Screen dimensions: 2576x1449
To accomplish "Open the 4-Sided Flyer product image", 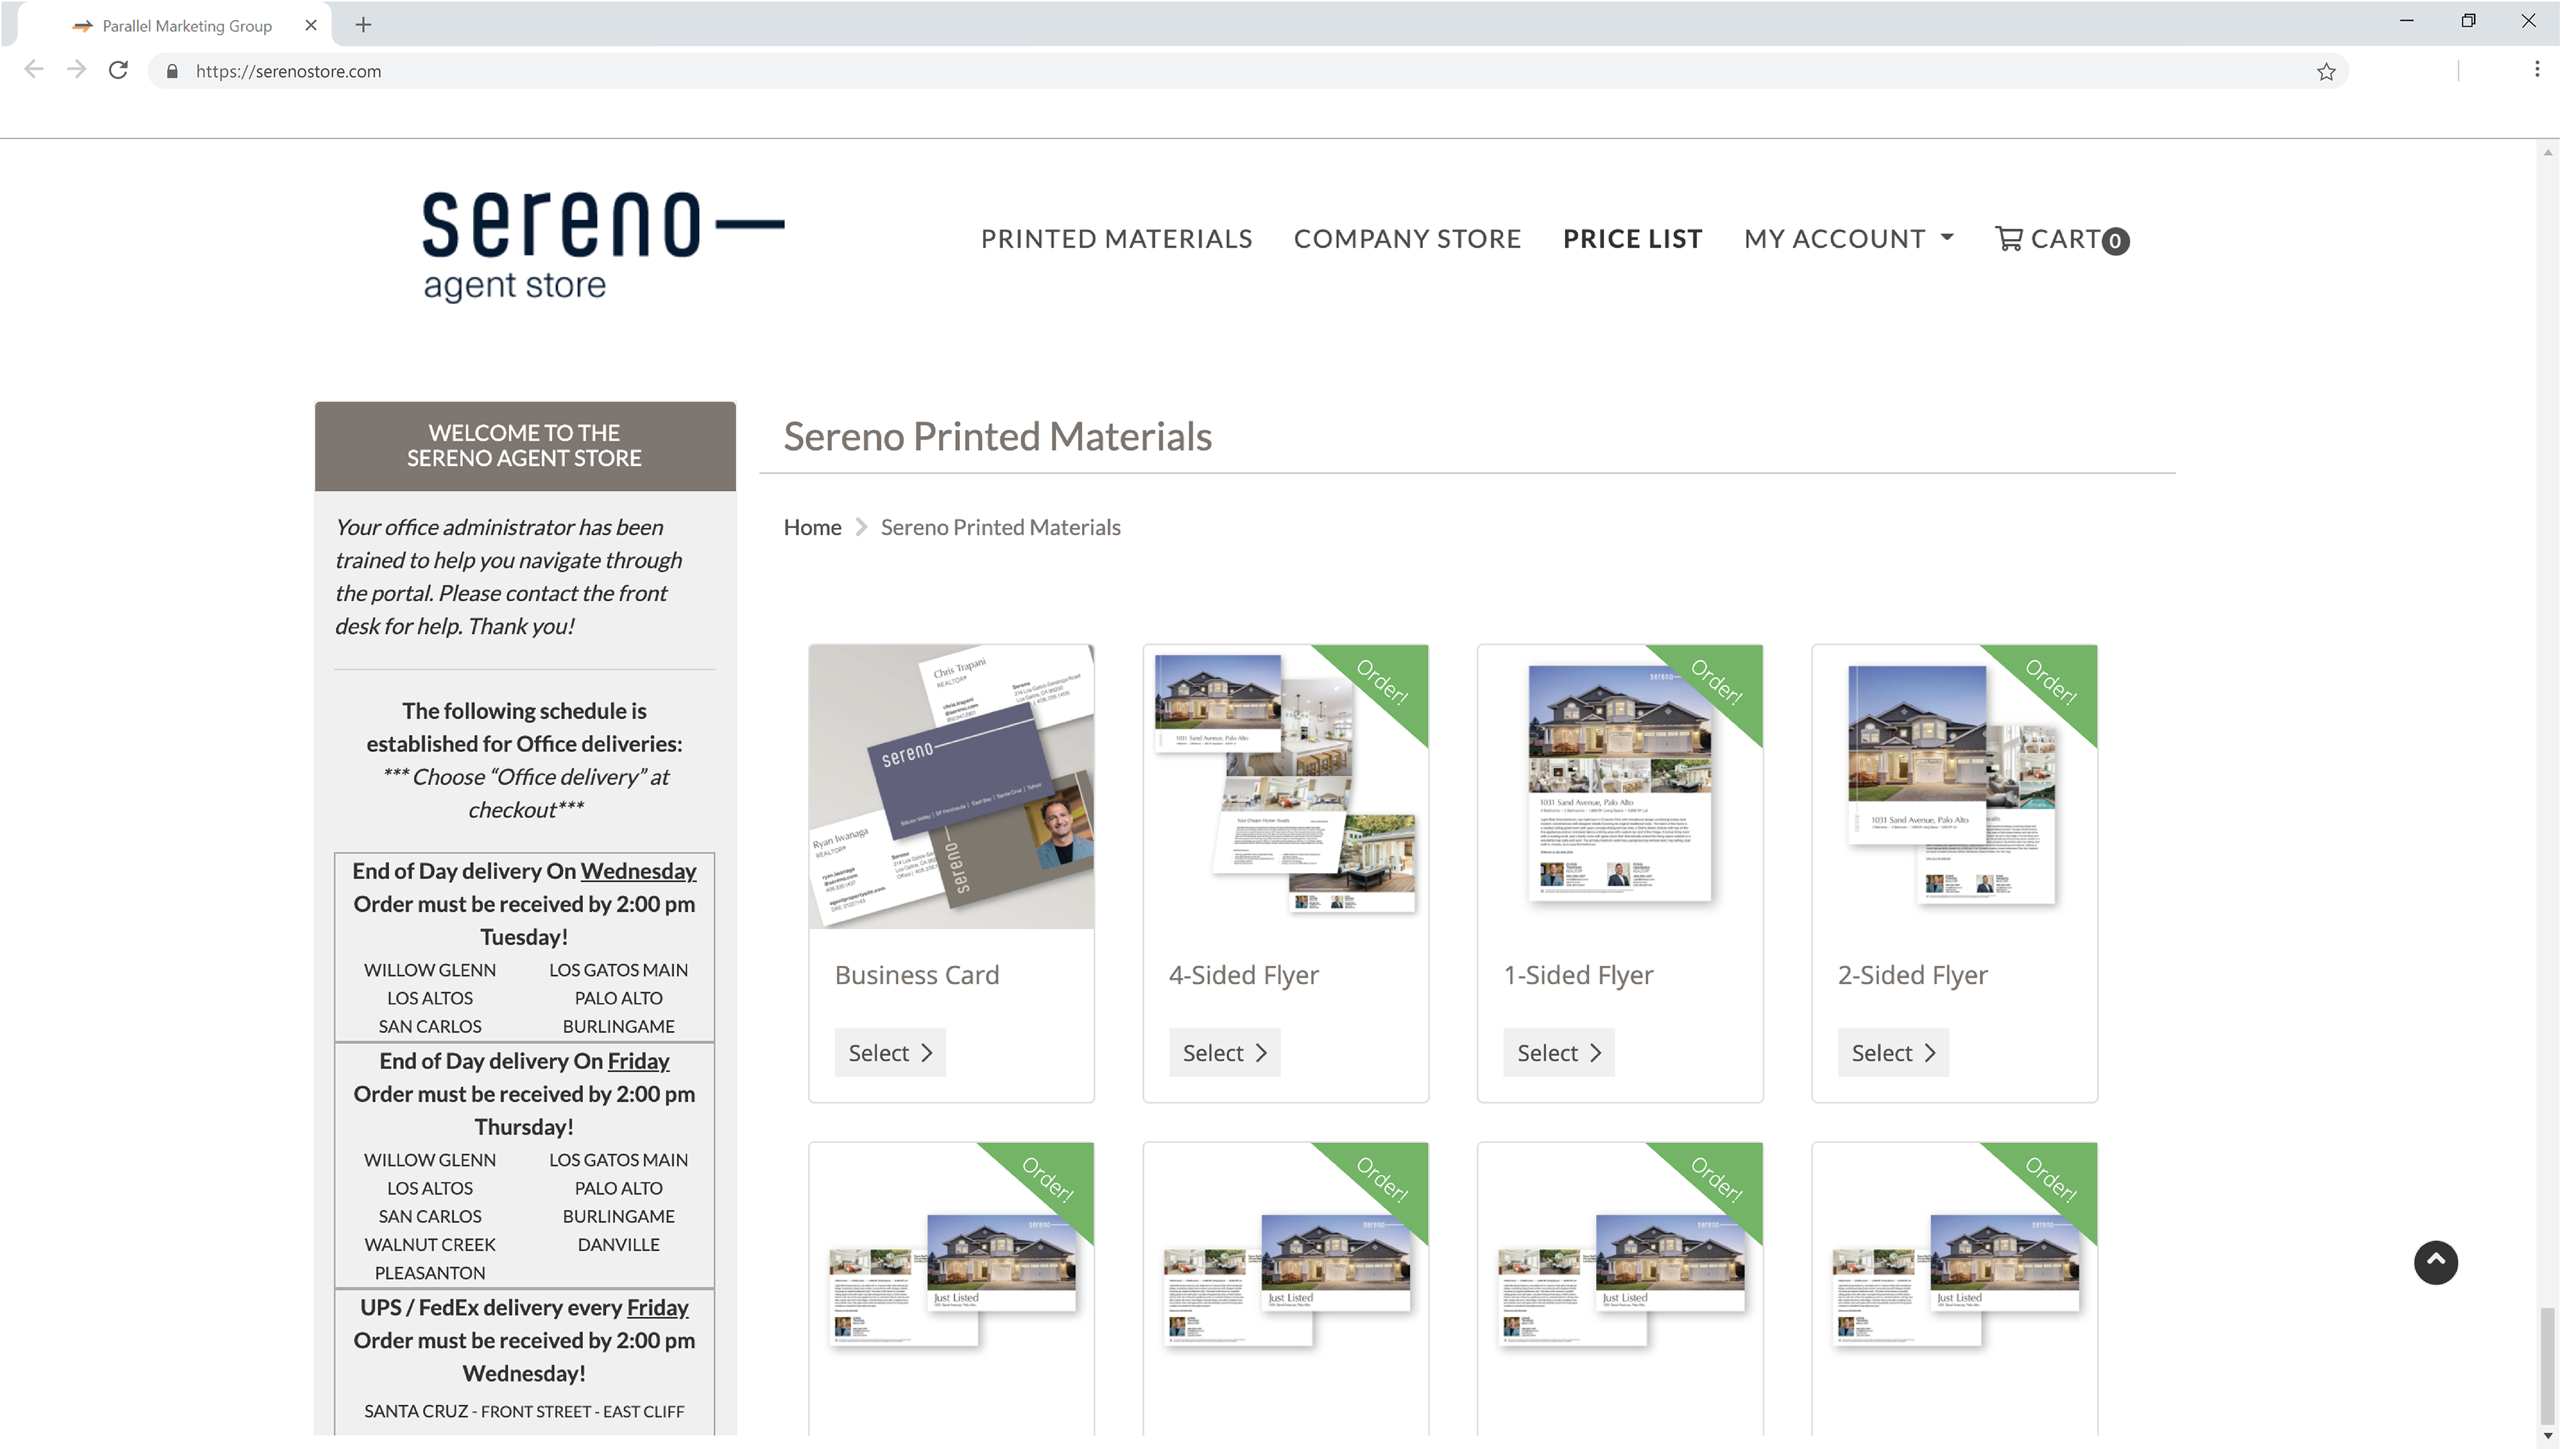I will click(1285, 786).
